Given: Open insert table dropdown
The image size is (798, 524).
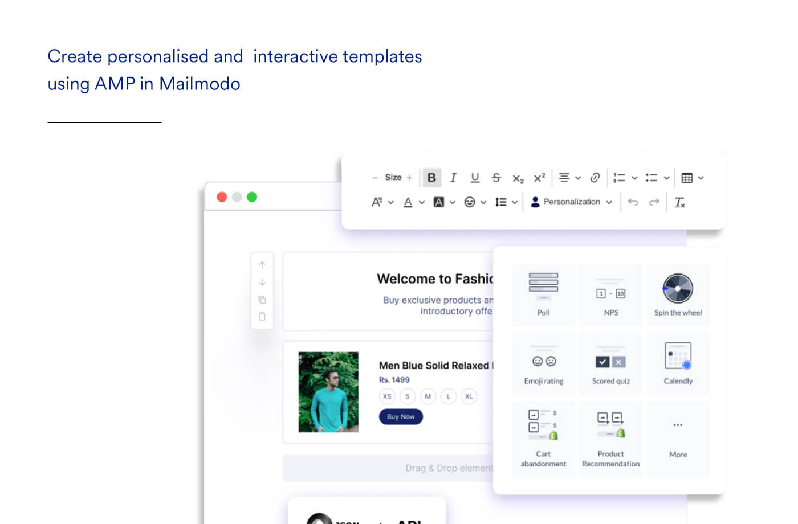Looking at the screenshot, I should pyautogui.click(x=693, y=178).
